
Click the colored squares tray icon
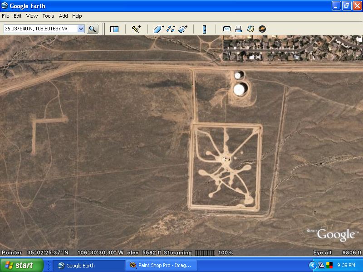(329, 265)
